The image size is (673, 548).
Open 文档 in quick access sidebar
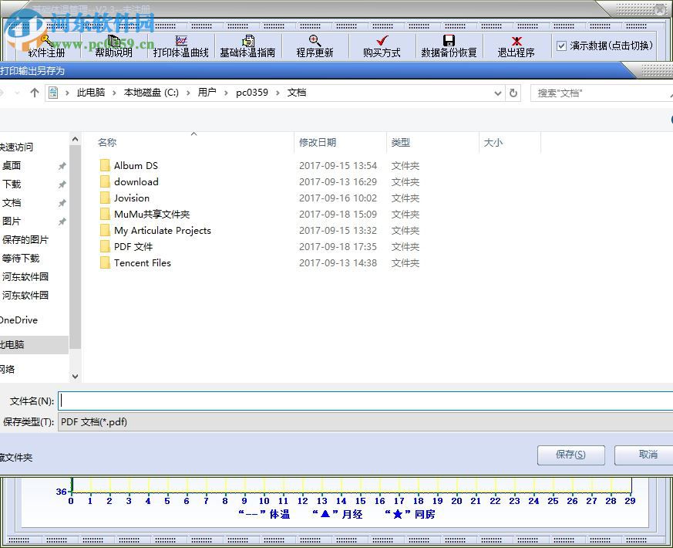point(12,202)
